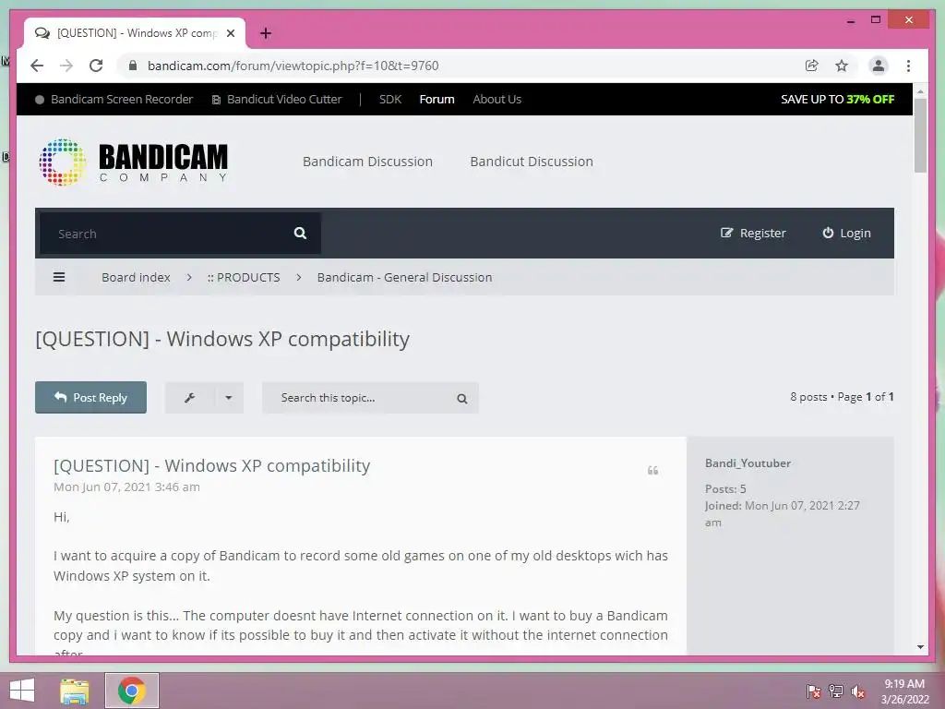Viewport: 945px width, 709px height.
Task: Select the Forum menu item
Action: (437, 100)
